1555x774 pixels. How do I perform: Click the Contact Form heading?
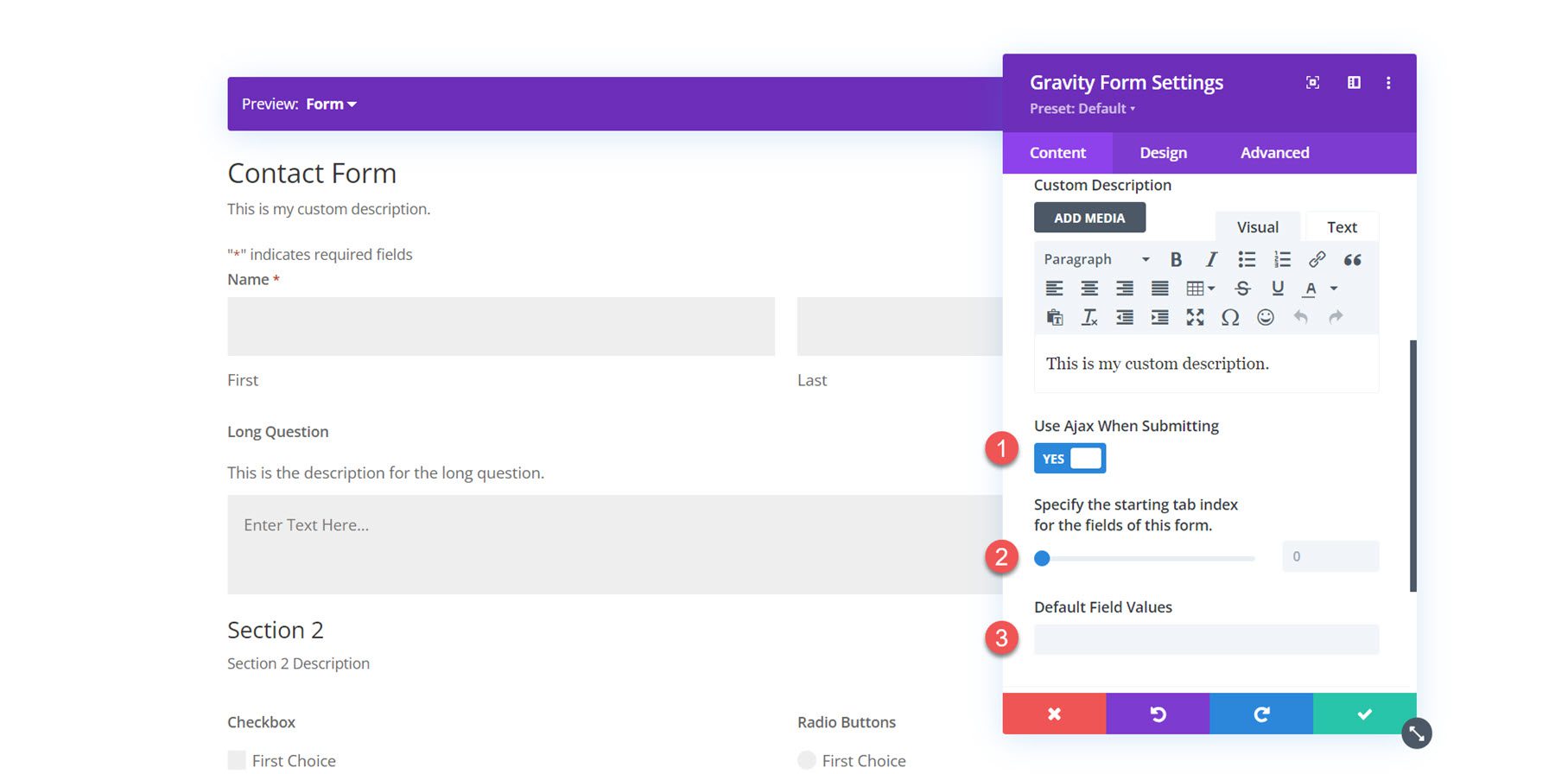[x=312, y=174]
